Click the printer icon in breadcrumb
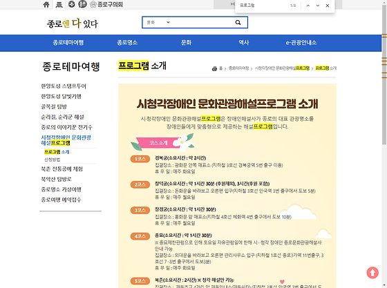 214,68
